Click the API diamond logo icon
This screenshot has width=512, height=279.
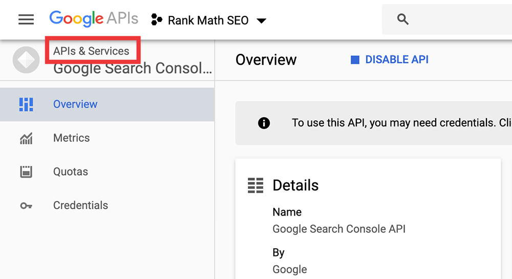click(26, 59)
